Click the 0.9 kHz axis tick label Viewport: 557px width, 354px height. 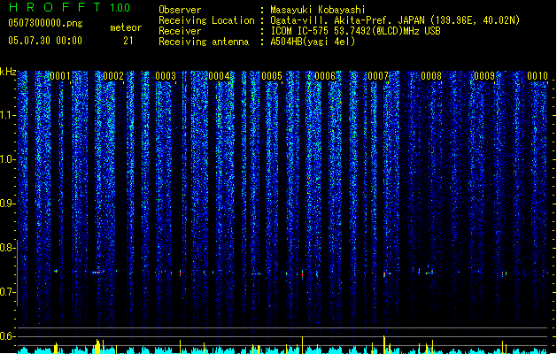tap(7, 204)
